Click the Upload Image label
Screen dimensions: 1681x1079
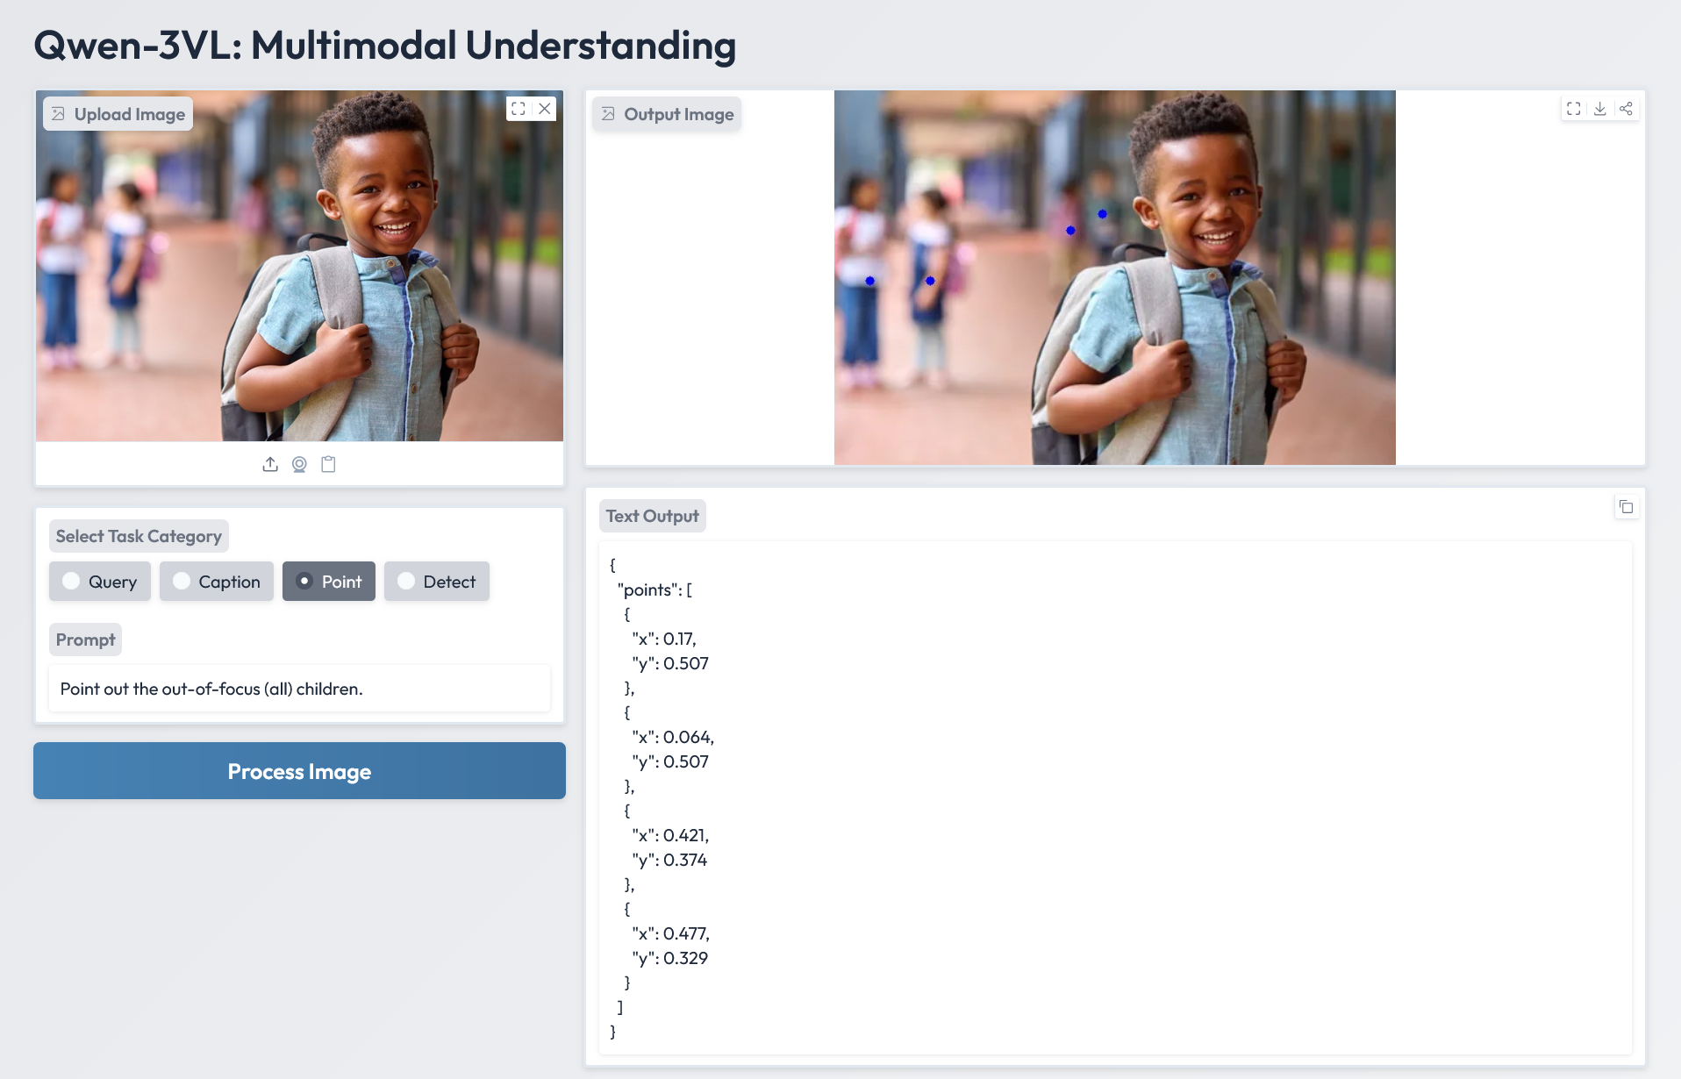tap(118, 114)
